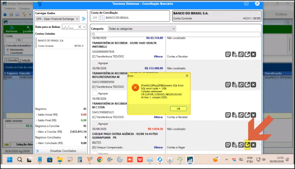The width and height of the screenshot is (295, 169).
Task: Click double-arrow load icon beside OFX dropdown
Action: coord(83,19)
